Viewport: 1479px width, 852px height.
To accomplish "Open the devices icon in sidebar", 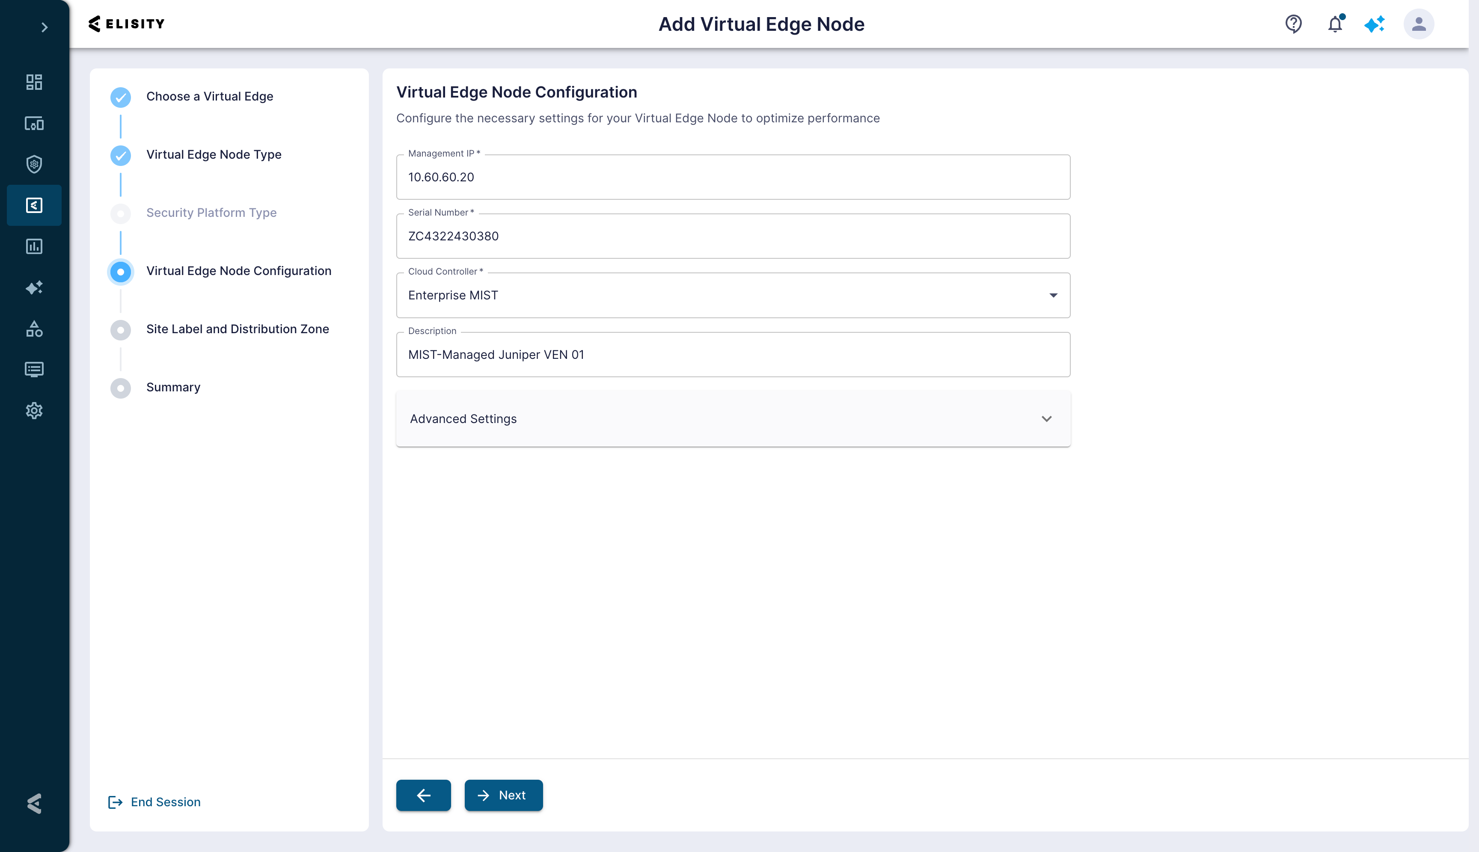I will pos(34,124).
